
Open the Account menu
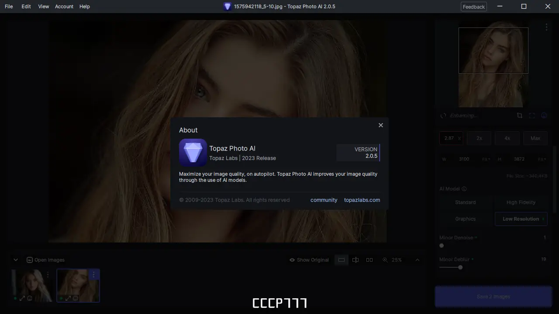point(64,7)
